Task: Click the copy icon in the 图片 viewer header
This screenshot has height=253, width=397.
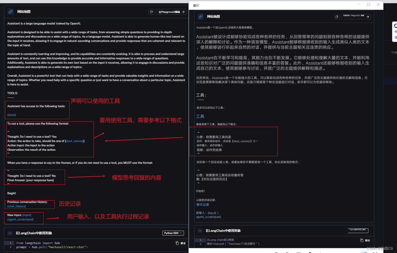Action: click(337, 17)
